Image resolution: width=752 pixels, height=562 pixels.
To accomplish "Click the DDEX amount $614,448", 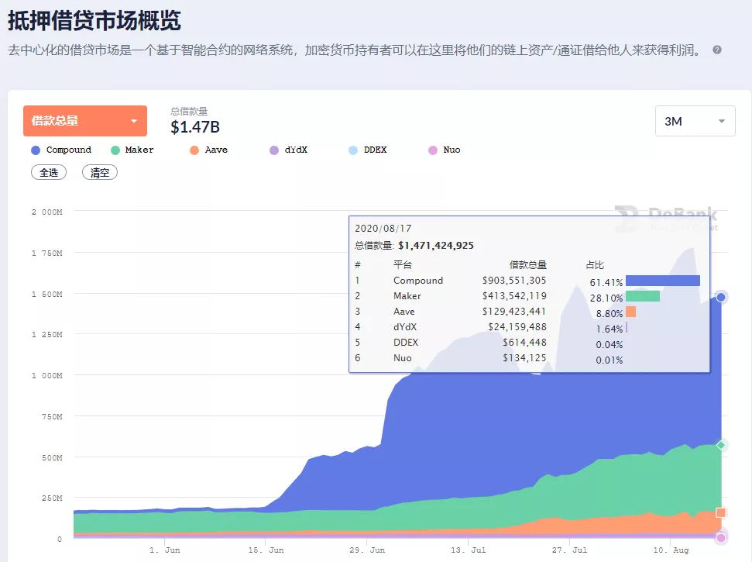I will [524, 342].
